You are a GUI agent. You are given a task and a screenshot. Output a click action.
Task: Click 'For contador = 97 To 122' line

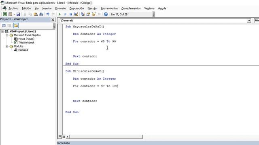96,86
